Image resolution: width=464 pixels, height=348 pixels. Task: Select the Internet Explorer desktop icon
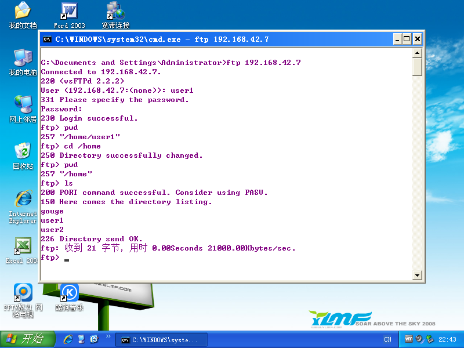(x=23, y=206)
